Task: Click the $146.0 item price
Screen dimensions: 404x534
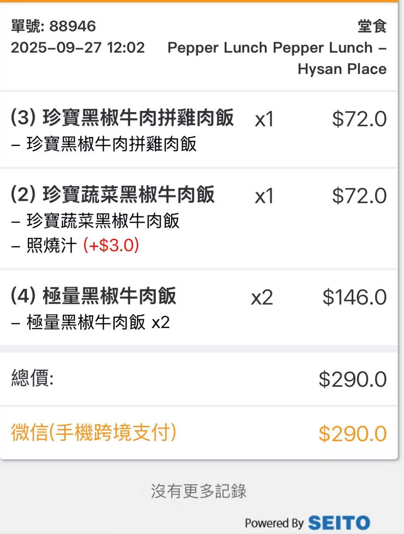Action: 354,297
